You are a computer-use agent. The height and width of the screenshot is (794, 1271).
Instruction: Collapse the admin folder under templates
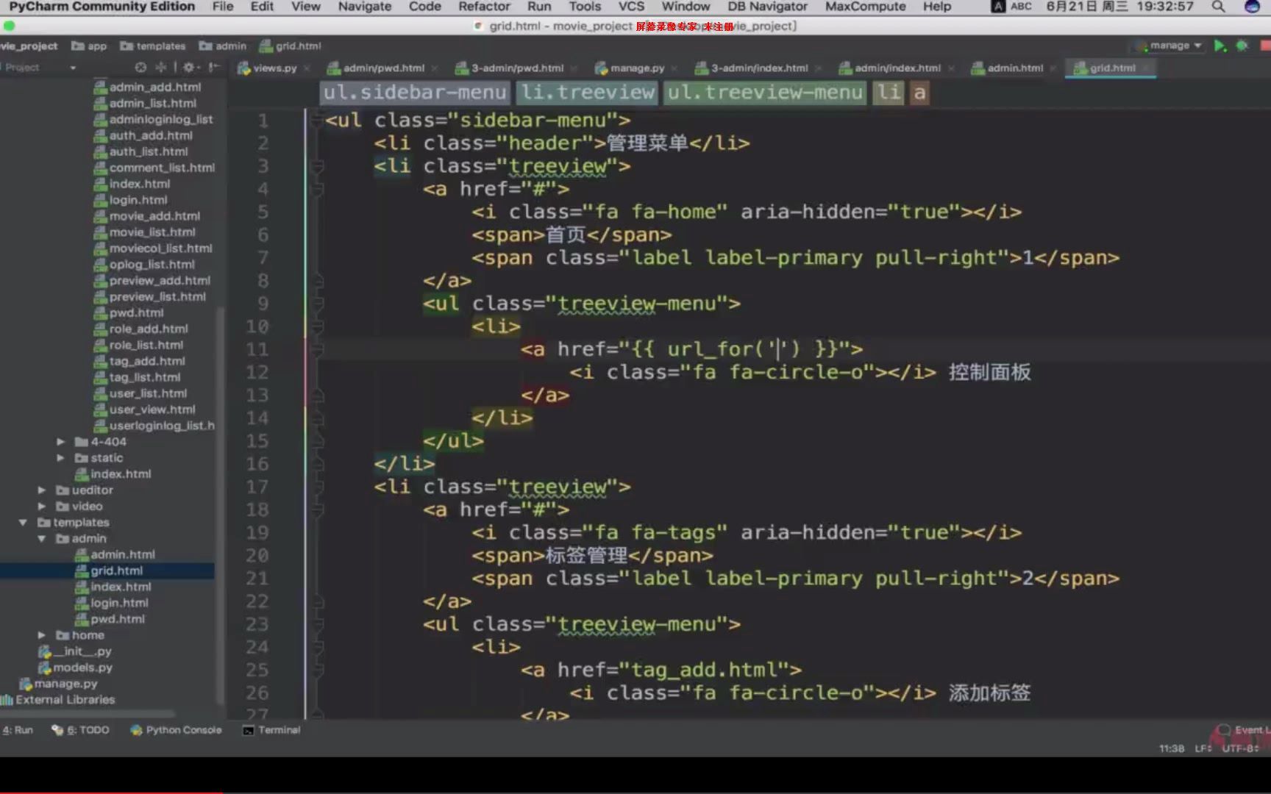pyautogui.click(x=42, y=539)
